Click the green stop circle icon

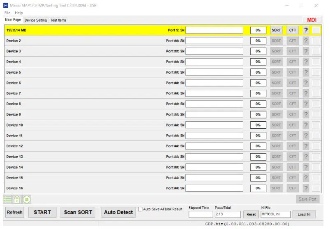[26, 200]
